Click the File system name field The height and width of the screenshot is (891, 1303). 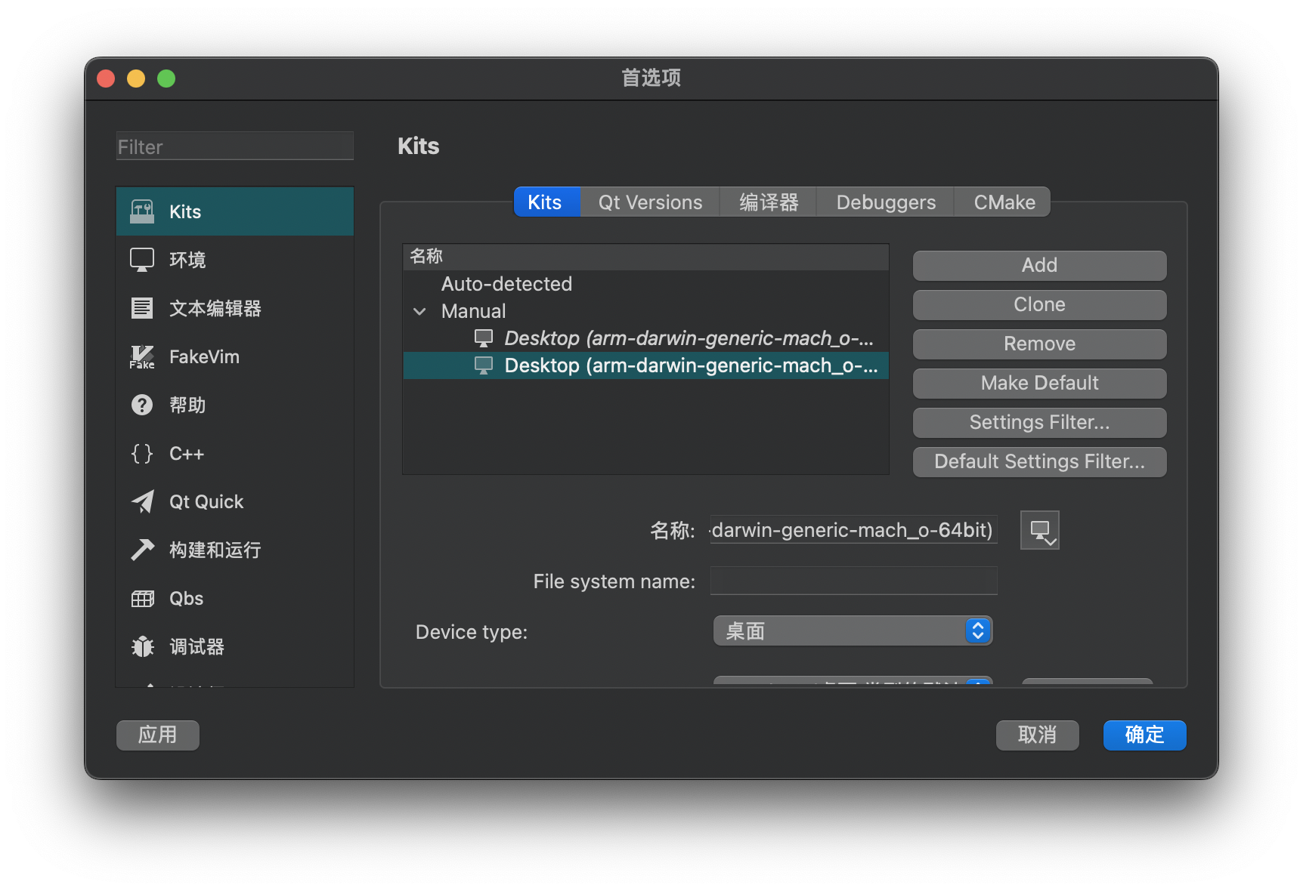coord(853,581)
